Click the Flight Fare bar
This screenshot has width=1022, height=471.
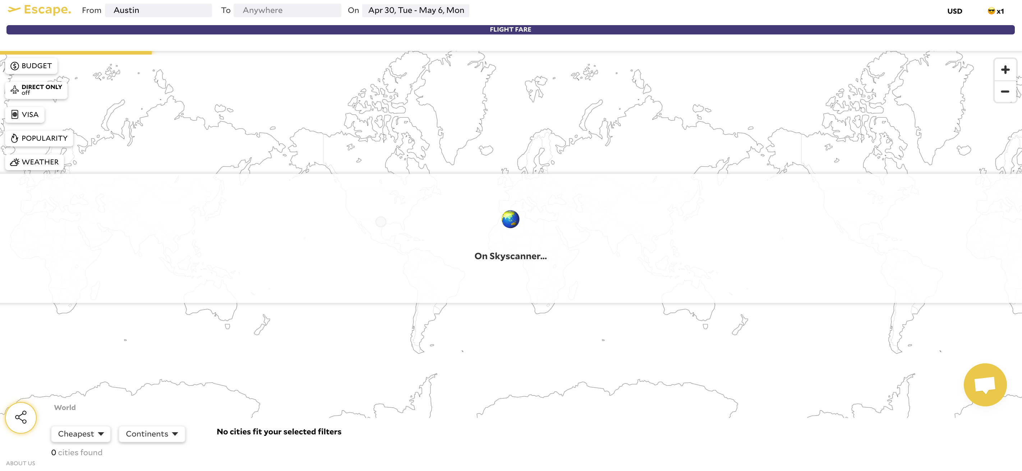510,30
